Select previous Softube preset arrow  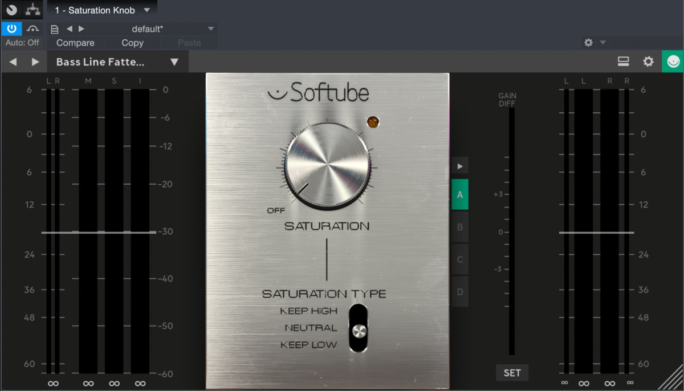13,62
